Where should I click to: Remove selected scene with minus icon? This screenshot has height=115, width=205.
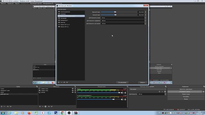click(4, 106)
